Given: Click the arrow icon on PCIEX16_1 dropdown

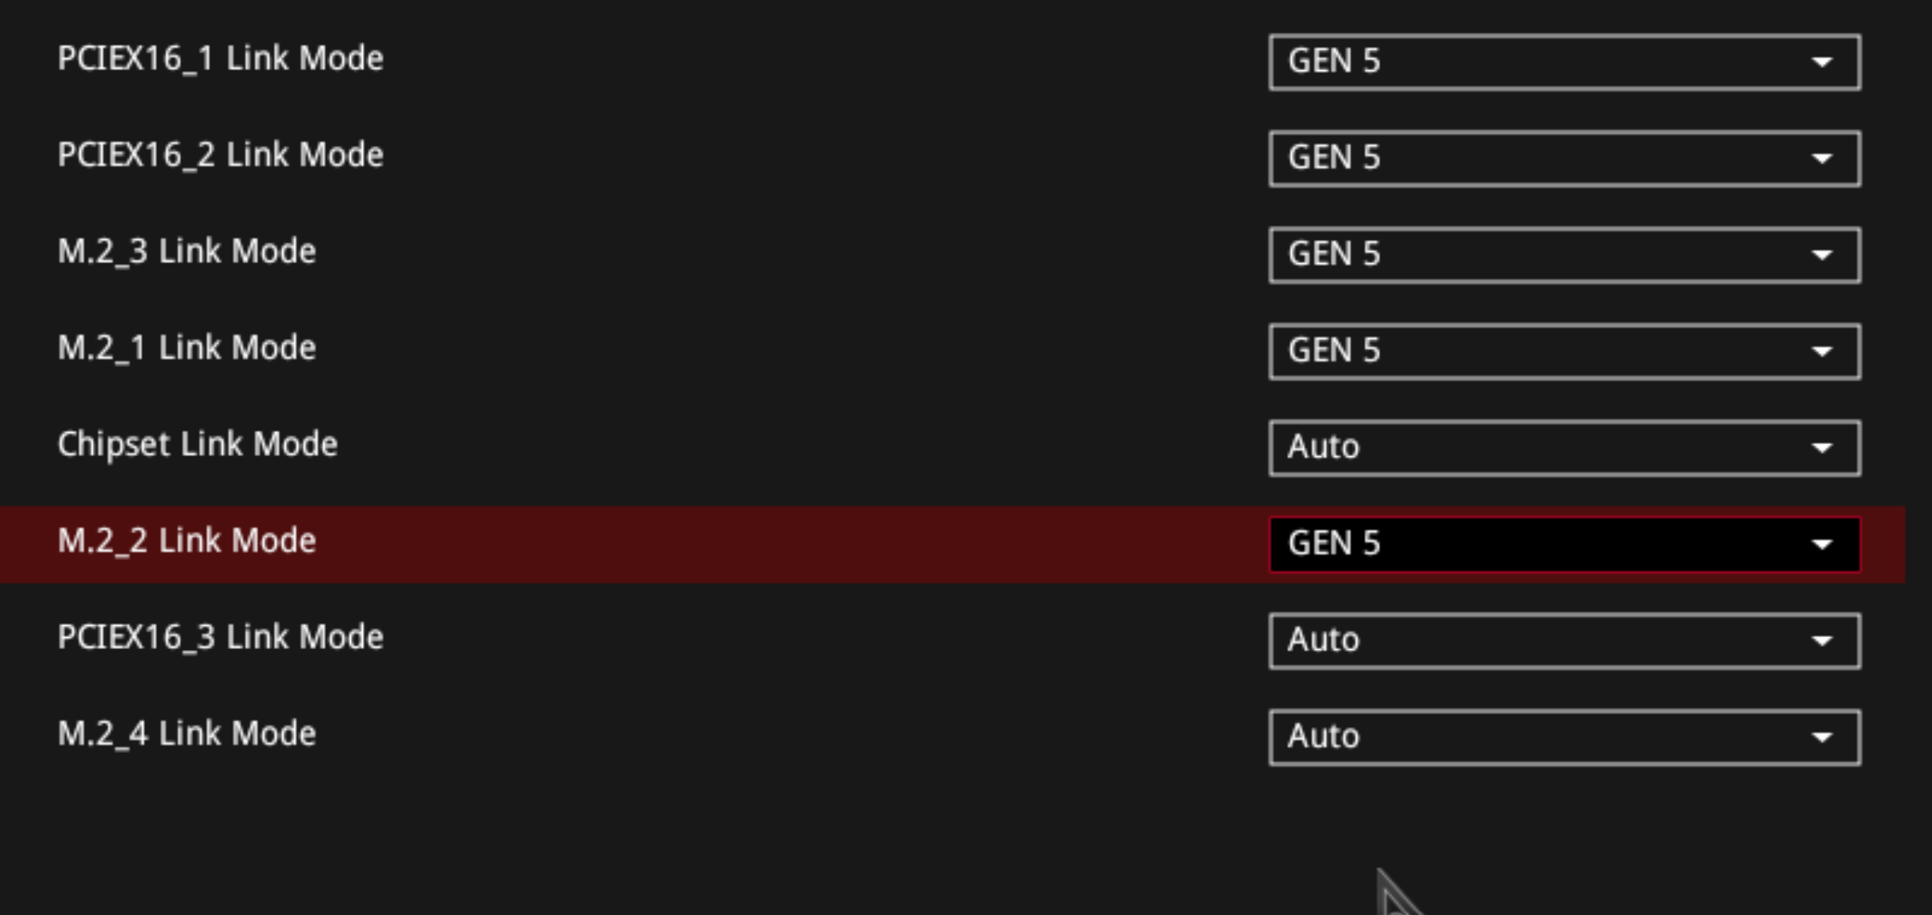Looking at the screenshot, I should click(x=1821, y=63).
